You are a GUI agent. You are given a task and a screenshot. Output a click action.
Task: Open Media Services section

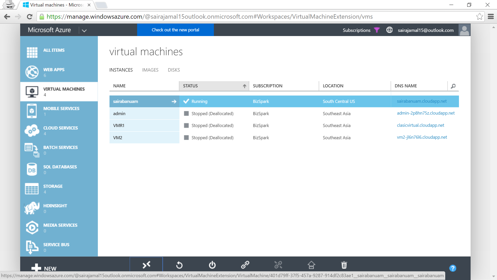point(59,228)
